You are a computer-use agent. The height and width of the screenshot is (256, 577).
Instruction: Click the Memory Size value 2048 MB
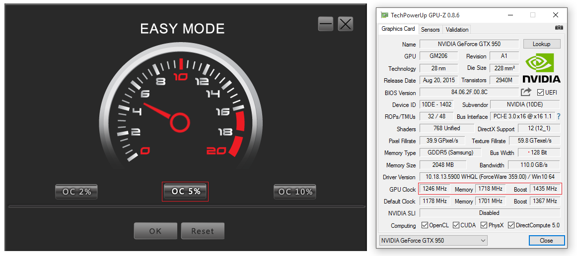(443, 165)
